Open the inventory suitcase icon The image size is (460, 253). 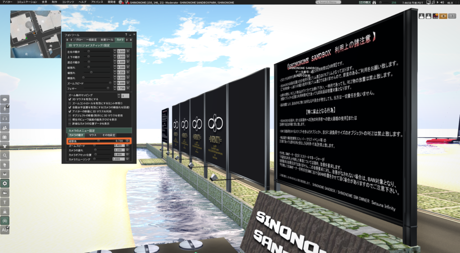(4, 137)
